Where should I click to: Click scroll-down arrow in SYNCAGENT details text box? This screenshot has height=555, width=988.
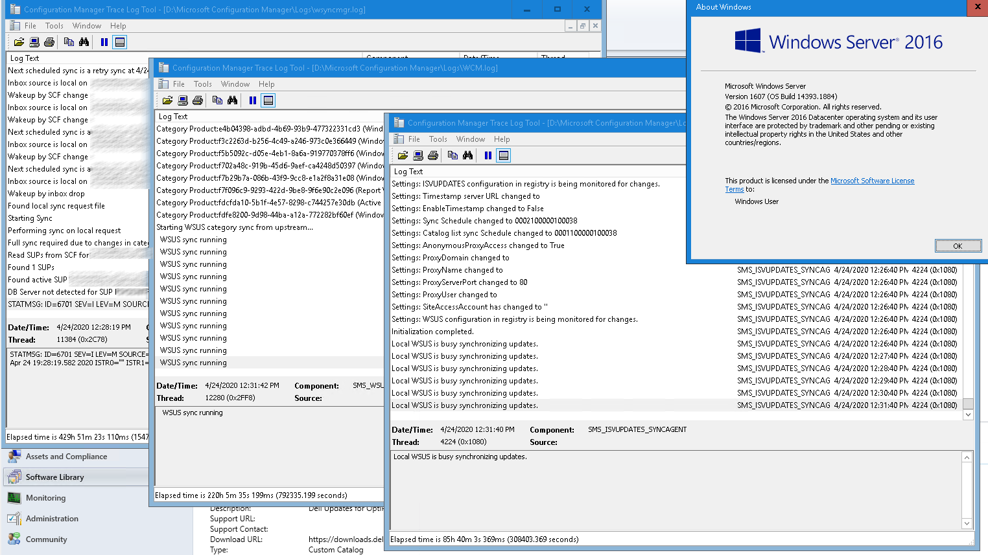tap(967, 523)
